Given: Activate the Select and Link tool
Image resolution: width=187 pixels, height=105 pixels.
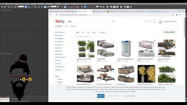Looking at the screenshot, I should click(x=9, y=7).
